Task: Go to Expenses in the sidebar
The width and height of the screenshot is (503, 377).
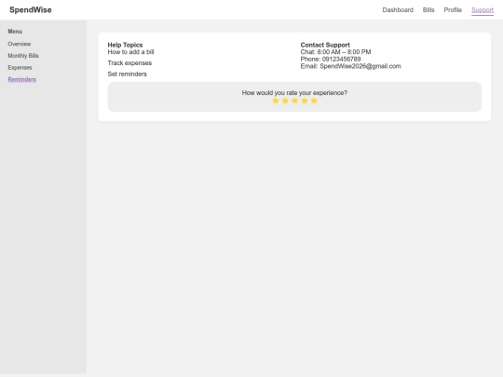Action: pos(20,68)
